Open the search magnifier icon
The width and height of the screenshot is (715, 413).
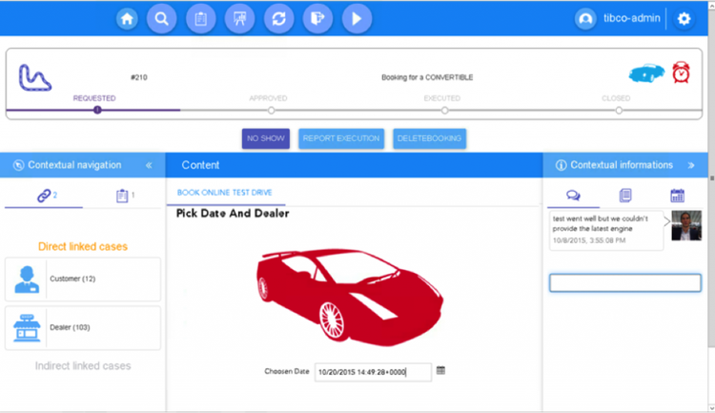pos(161,19)
